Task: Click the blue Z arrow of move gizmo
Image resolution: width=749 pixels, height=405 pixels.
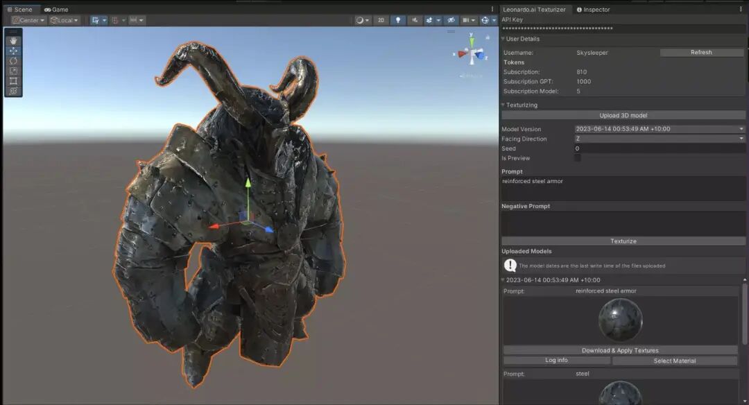Action: [x=269, y=230]
